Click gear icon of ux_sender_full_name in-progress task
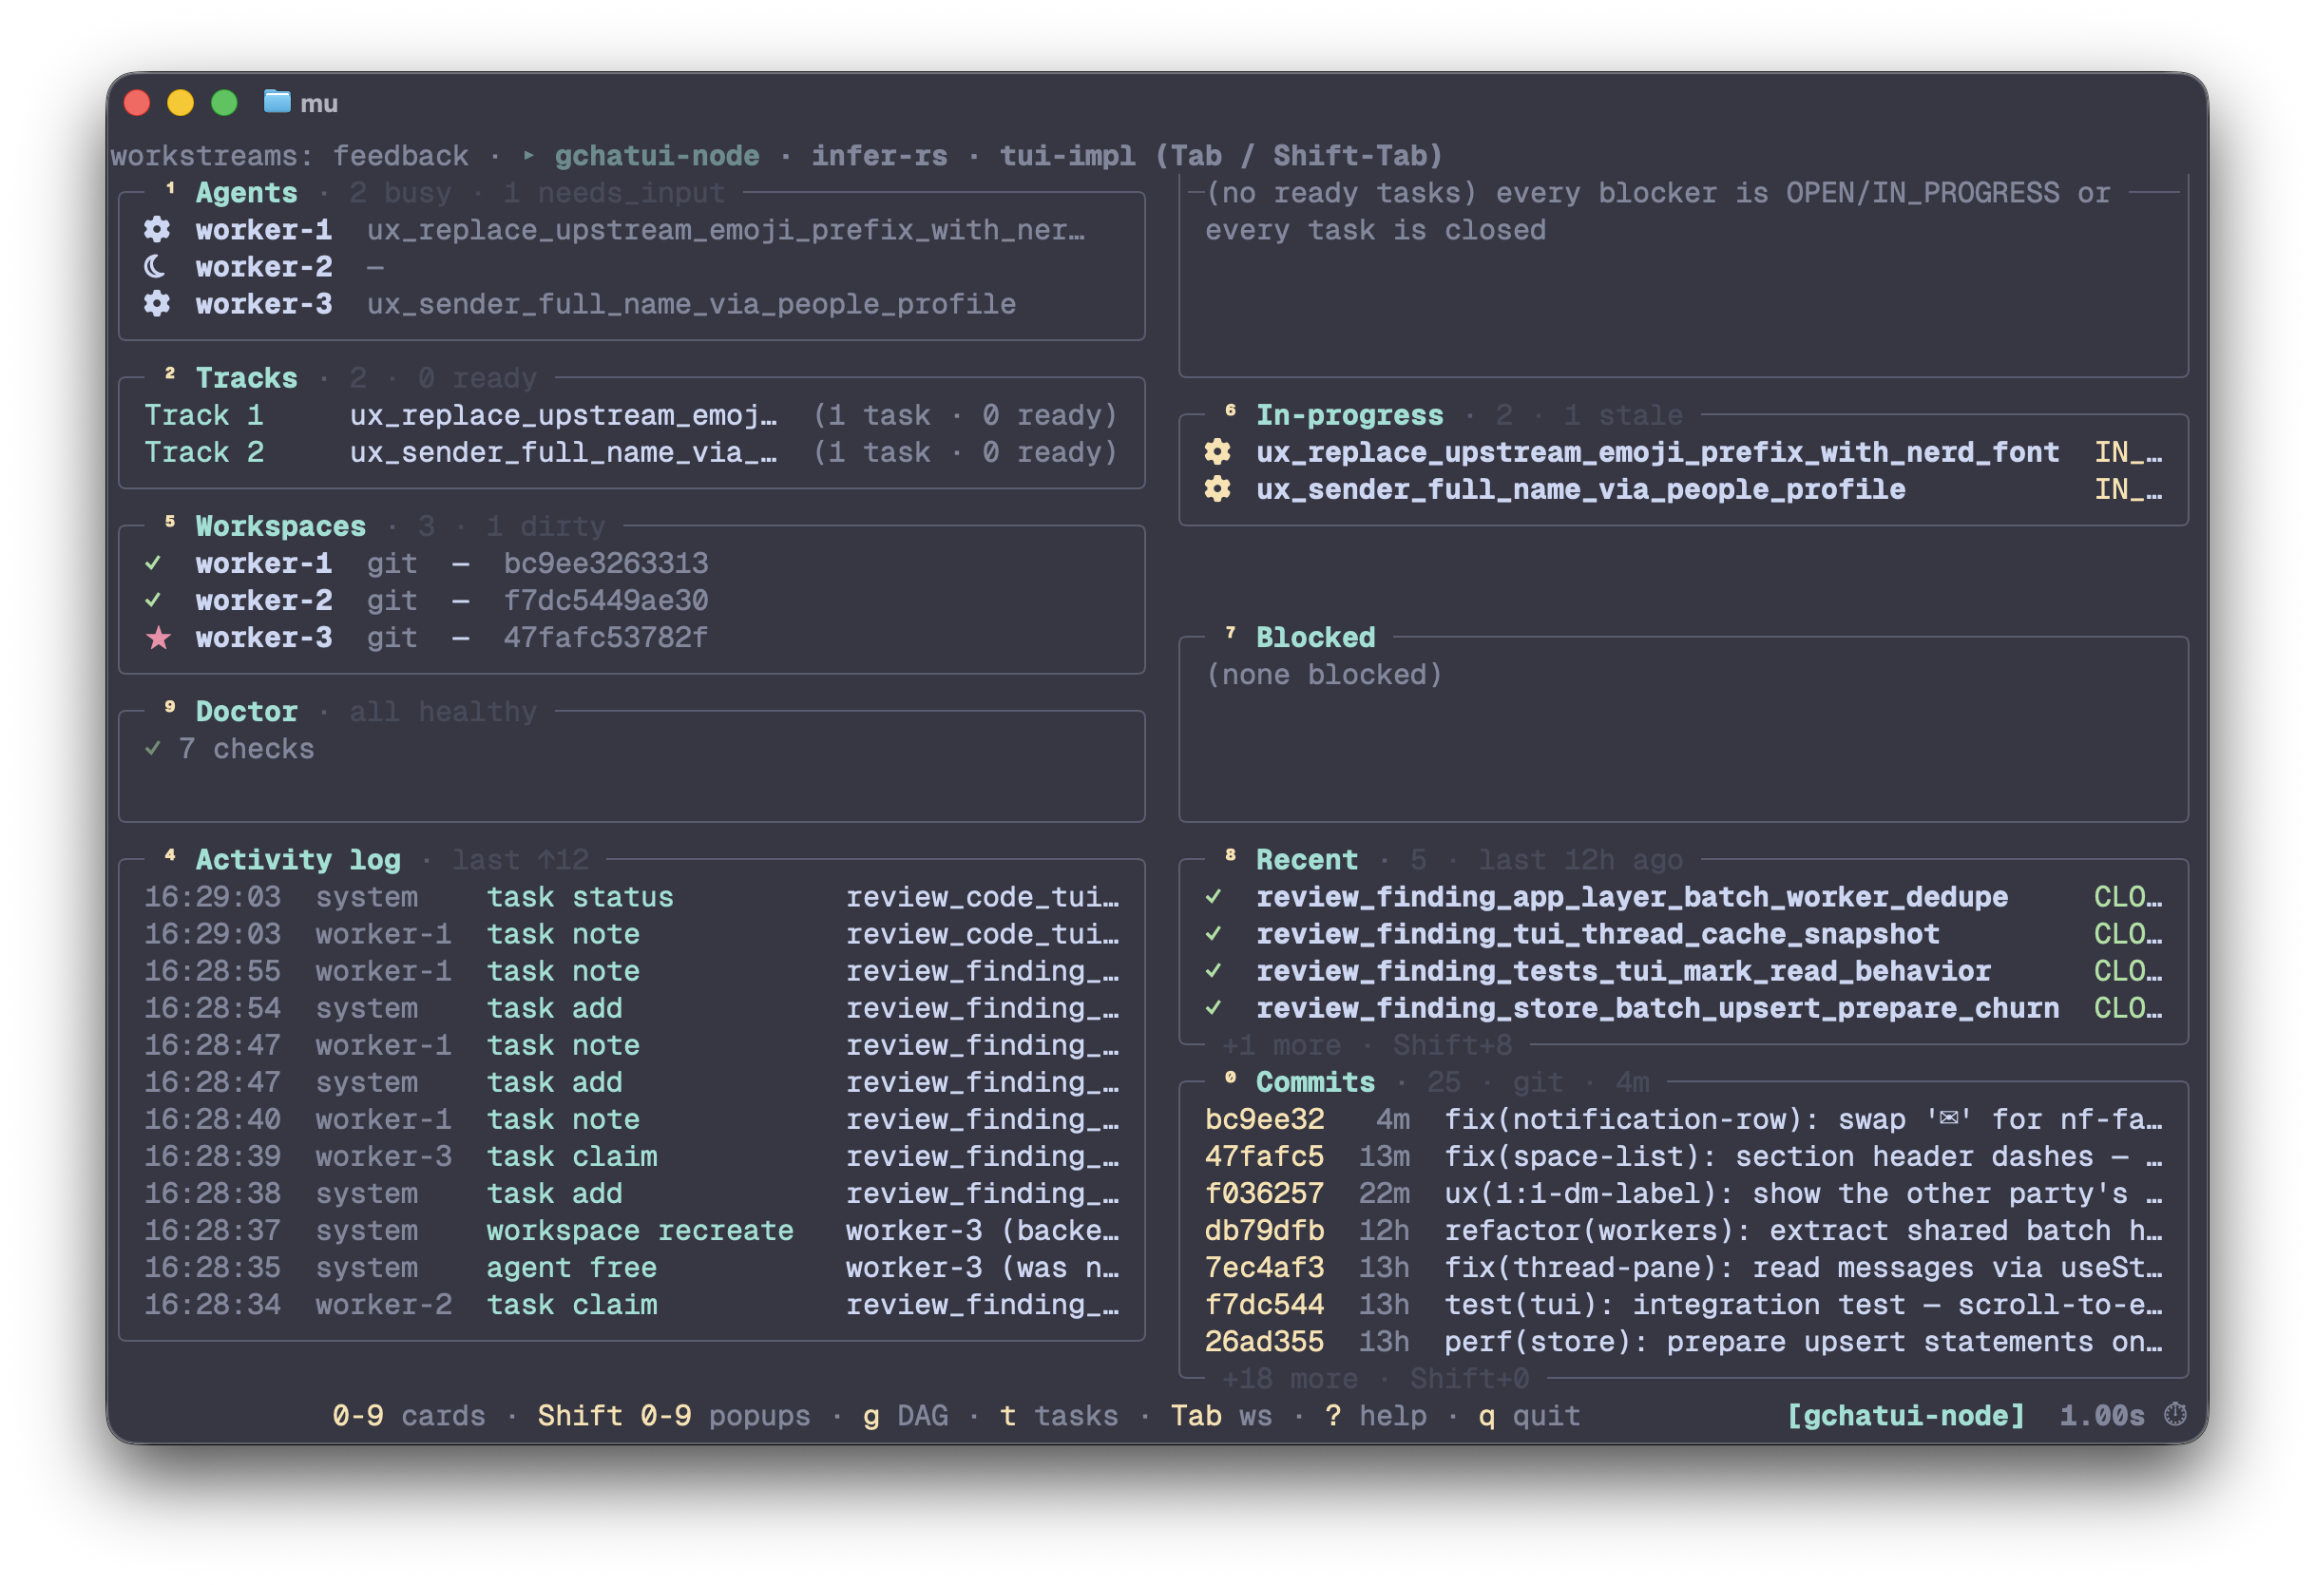This screenshot has width=2315, height=1585. point(1217,489)
